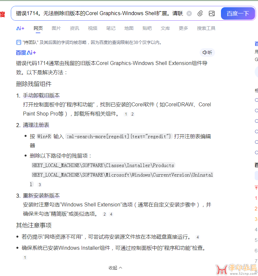
Task: Click the paperclip file upload icon
Action: tap(200, 13)
